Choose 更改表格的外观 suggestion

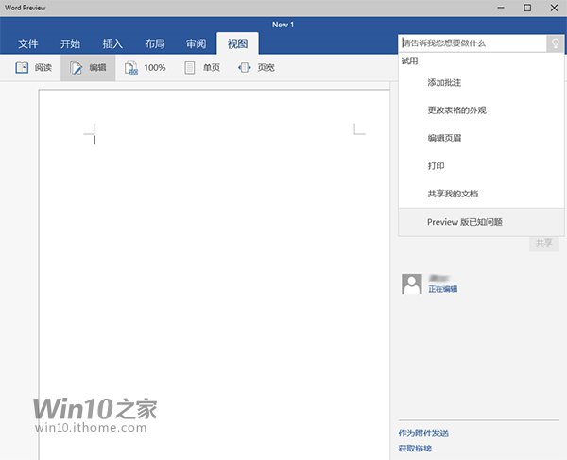click(x=481, y=111)
